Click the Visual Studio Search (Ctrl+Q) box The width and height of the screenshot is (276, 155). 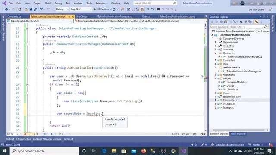[x=155, y=3]
